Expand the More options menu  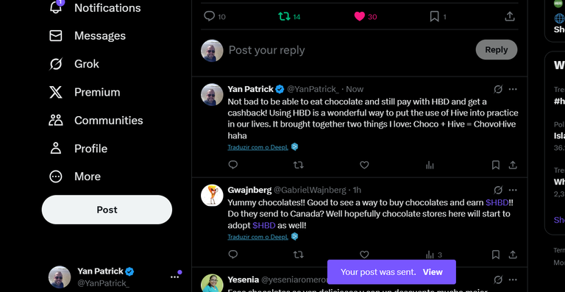[74, 177]
